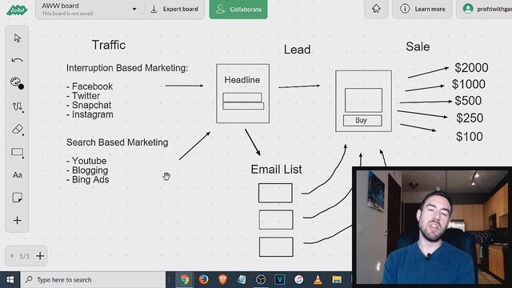Viewport: 512px width, 288px height.
Task: Go to previous board page arrow
Action: pyautogui.click(x=12, y=256)
